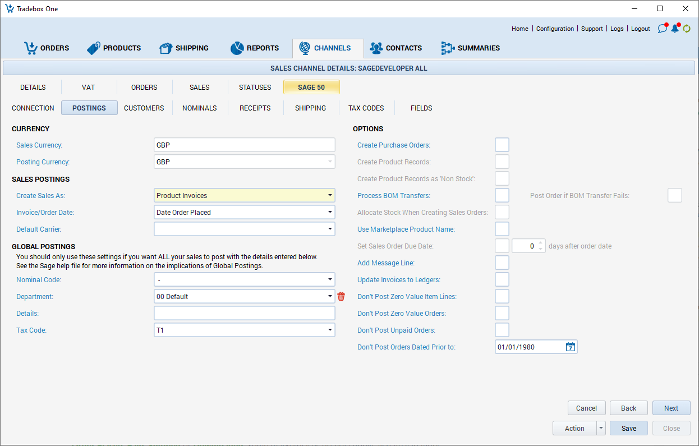Viewport: 699px width, 446px height.
Task: Click the Save button
Action: click(x=629, y=428)
